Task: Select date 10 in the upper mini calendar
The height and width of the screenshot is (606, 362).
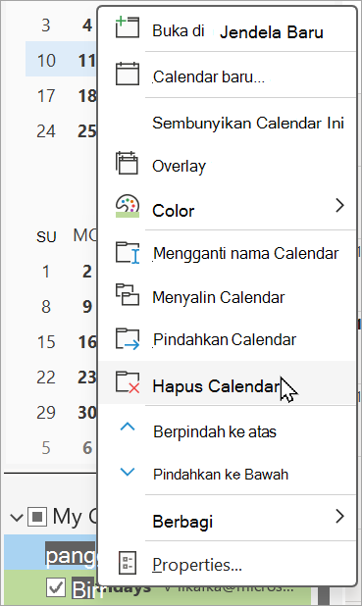Action: click(x=46, y=60)
